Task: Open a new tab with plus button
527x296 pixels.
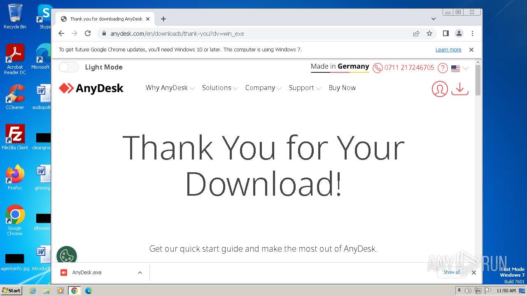Action: click(x=163, y=19)
